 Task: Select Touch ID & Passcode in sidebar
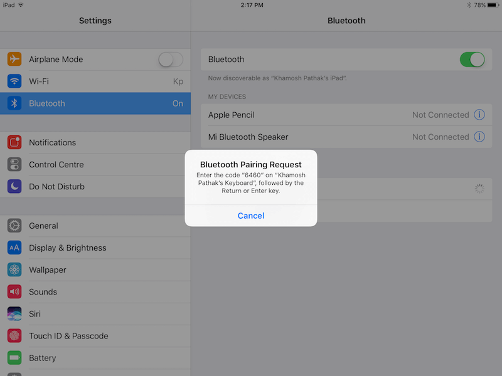[x=71, y=335]
